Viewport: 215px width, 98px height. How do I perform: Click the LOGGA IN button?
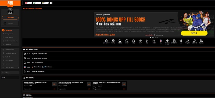click(10, 18)
